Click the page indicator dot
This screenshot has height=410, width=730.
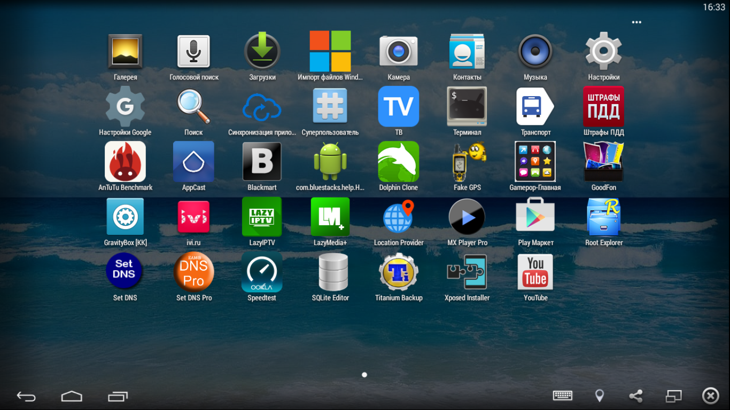point(364,375)
